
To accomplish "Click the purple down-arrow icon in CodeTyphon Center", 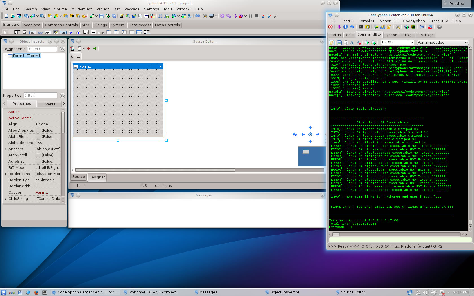I will [x=339, y=27].
